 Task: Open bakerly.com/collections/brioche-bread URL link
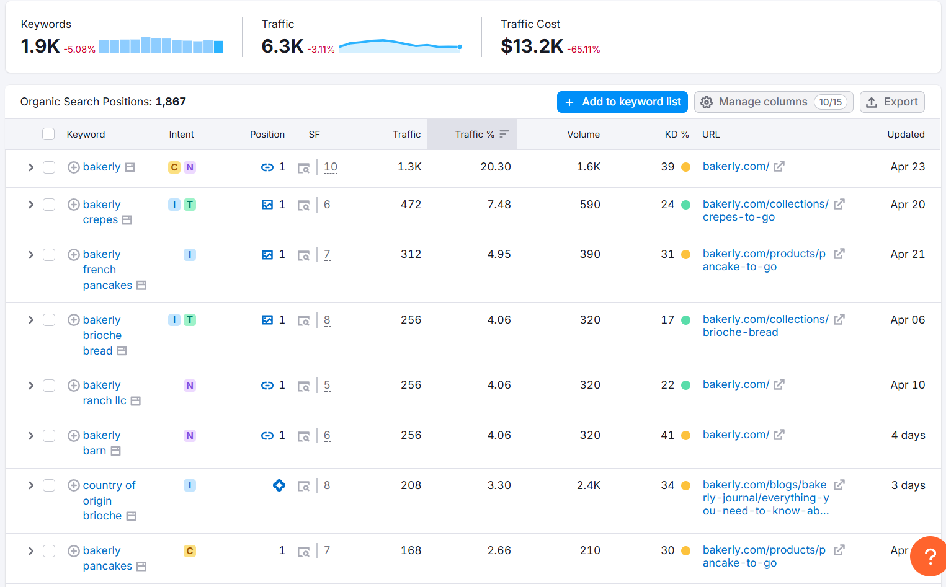[x=765, y=325]
